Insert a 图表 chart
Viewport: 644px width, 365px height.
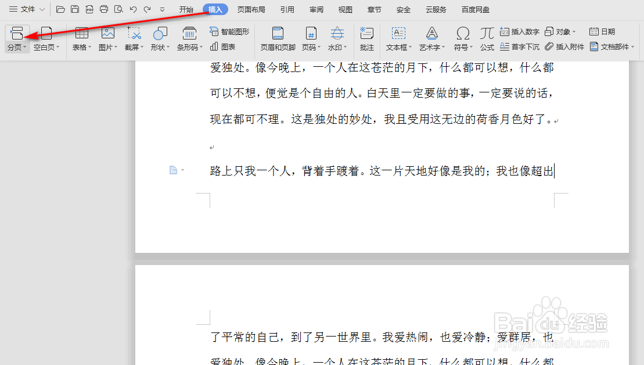222,47
